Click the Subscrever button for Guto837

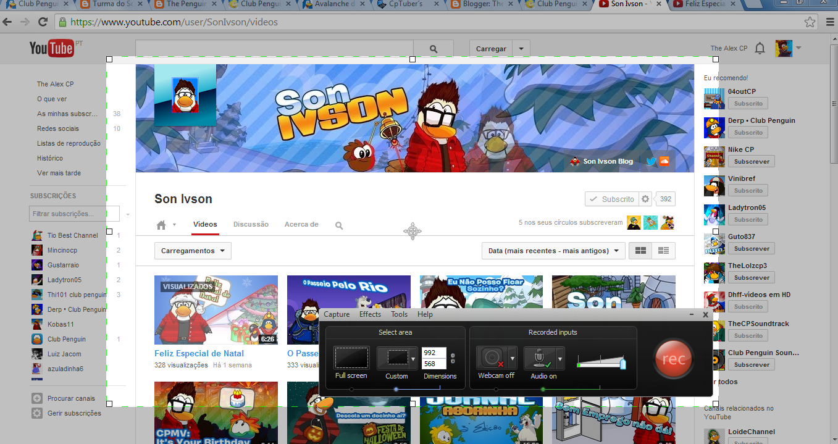pyautogui.click(x=751, y=248)
